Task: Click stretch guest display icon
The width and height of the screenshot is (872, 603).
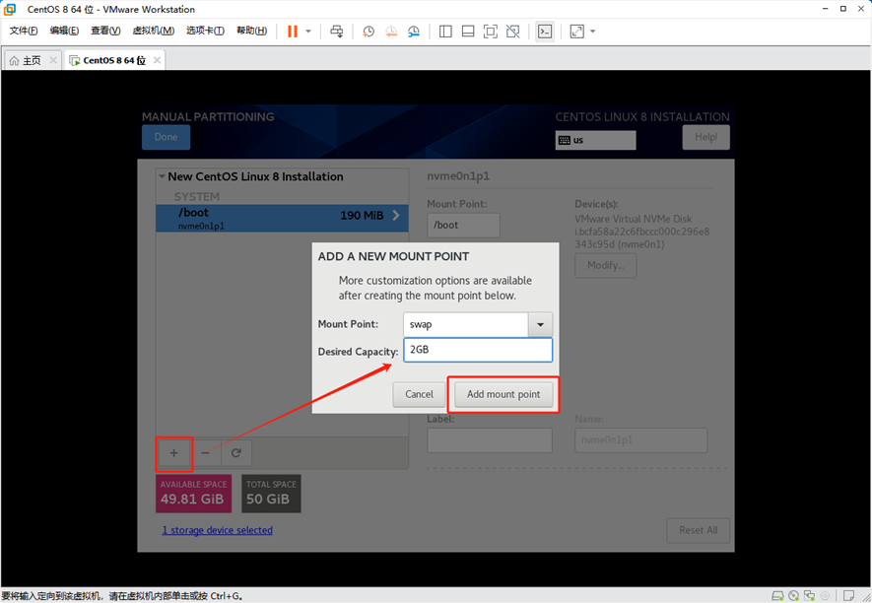Action: pos(577,32)
